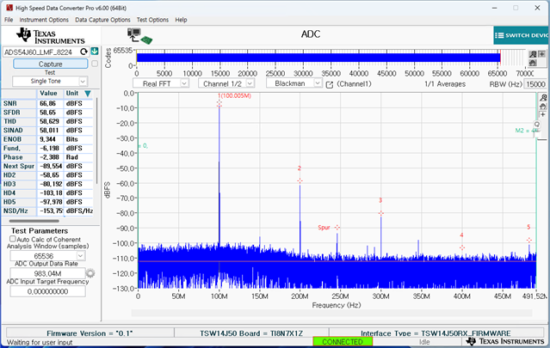Click the SNR value 66.86
This screenshot has height=348, width=550.
click(47, 104)
